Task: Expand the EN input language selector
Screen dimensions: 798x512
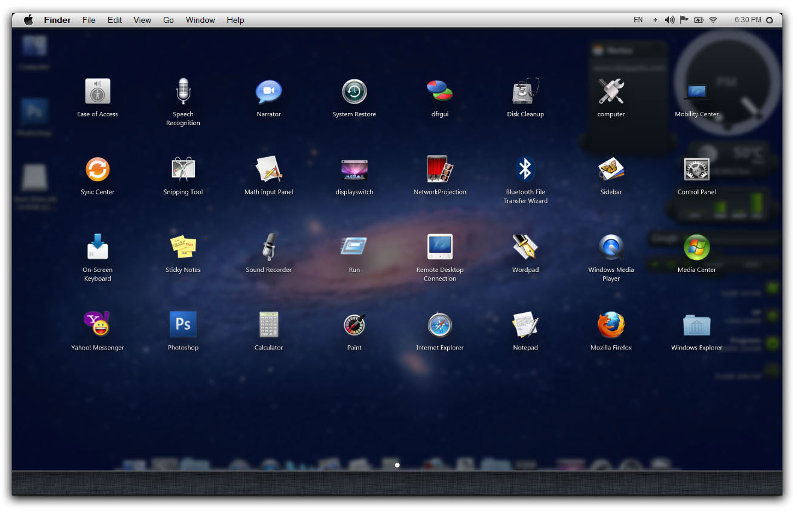Action: 638,20
